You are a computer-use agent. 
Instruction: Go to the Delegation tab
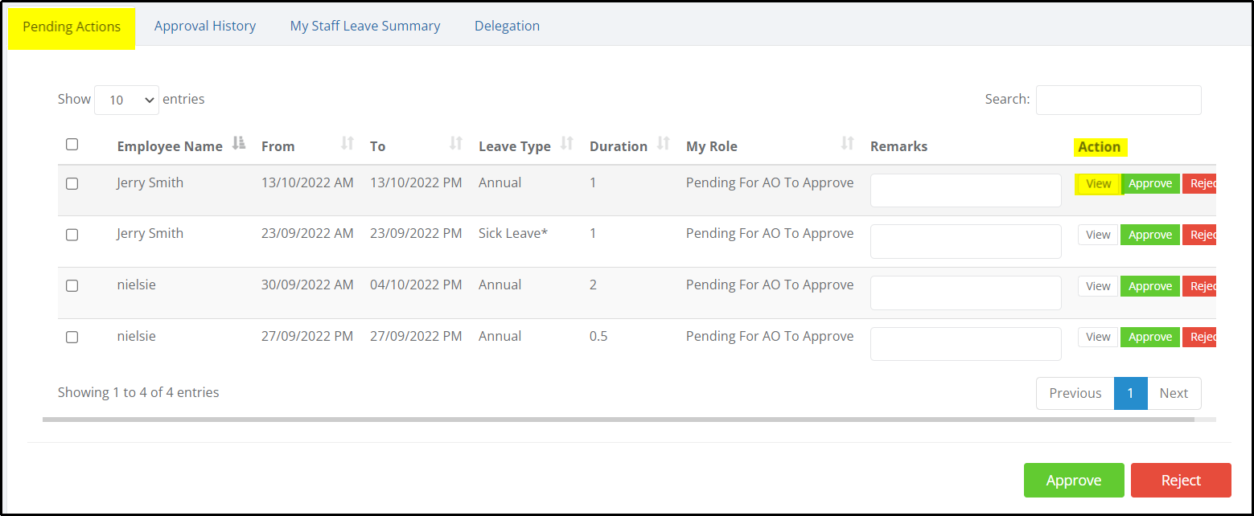(507, 26)
